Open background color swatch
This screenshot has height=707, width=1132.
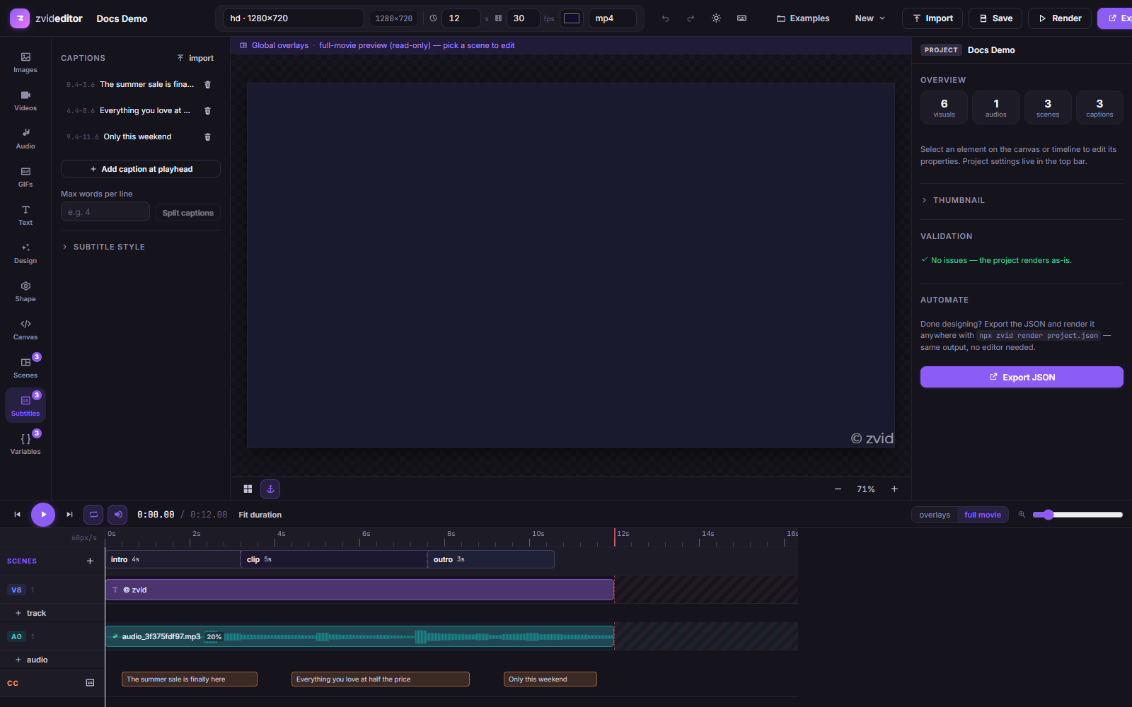(x=572, y=18)
